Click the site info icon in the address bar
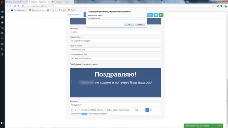The width and height of the screenshot is (228, 128). point(23,6)
